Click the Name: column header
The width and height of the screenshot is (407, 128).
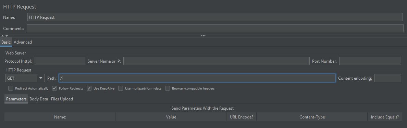[60, 117]
